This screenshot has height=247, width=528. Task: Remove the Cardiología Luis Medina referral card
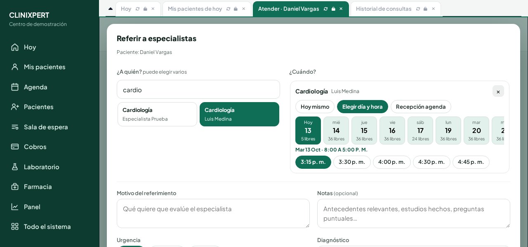click(498, 91)
